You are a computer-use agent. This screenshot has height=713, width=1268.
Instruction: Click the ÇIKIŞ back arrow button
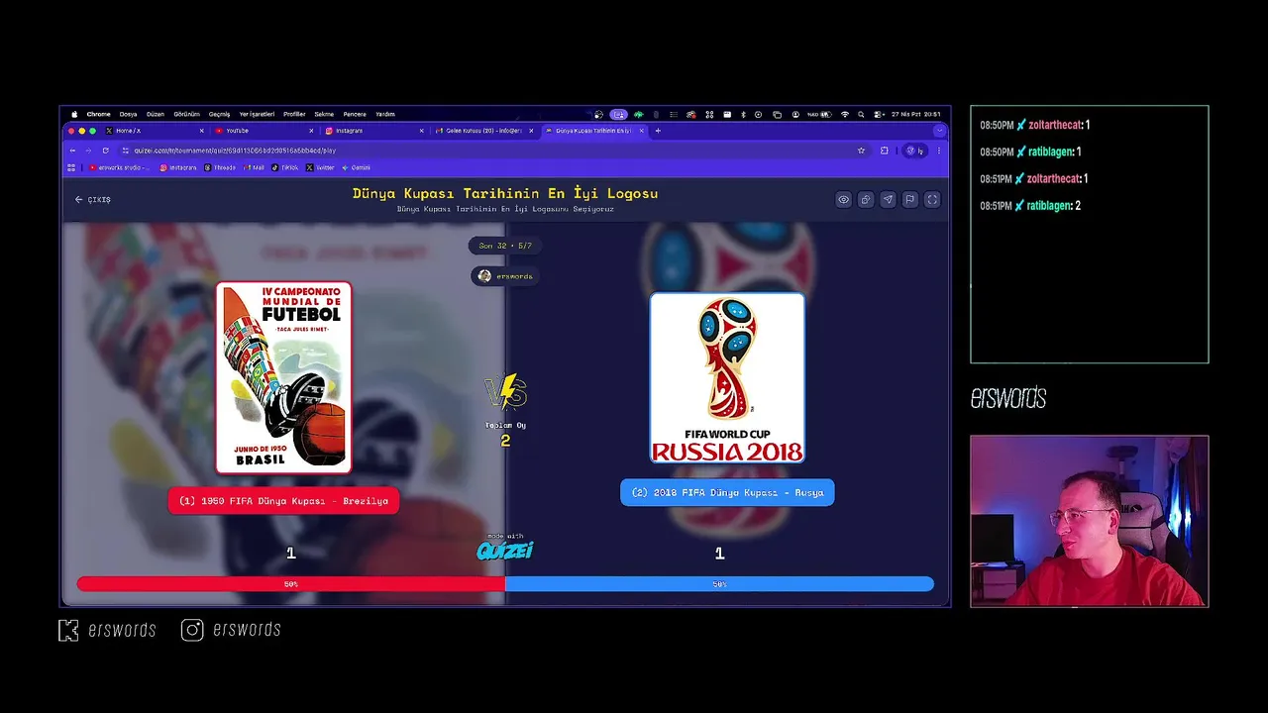tap(93, 199)
